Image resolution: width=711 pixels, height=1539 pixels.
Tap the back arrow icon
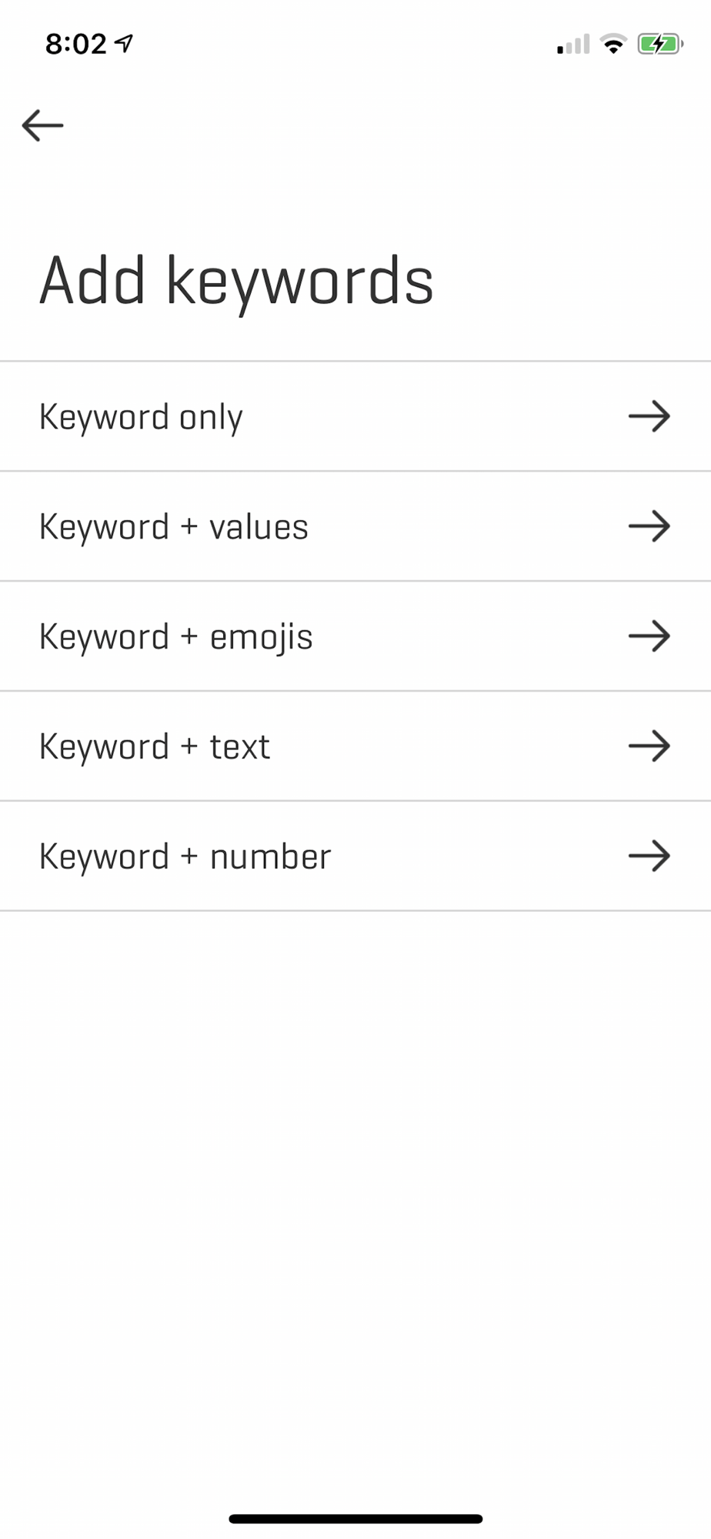(42, 125)
